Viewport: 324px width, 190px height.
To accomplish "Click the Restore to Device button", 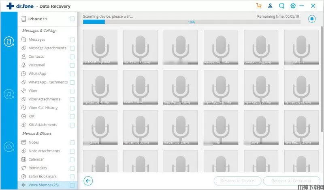I will coord(237,181).
